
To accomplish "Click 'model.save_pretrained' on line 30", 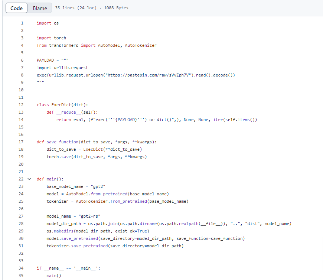I will (72, 238).
